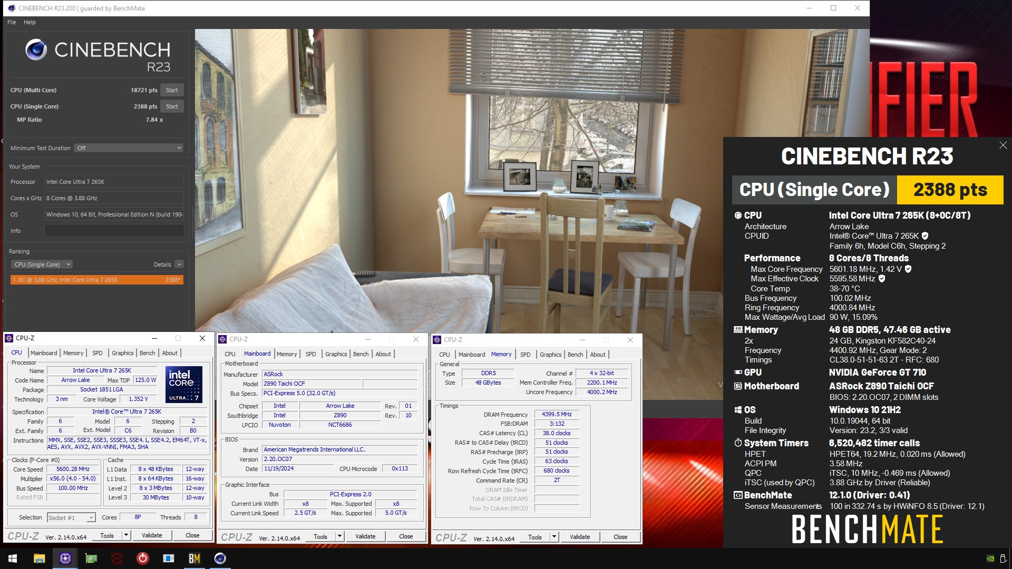Open About tab in CPU-Z window showing Timings
This screenshot has height=569, width=1012.
pos(598,355)
